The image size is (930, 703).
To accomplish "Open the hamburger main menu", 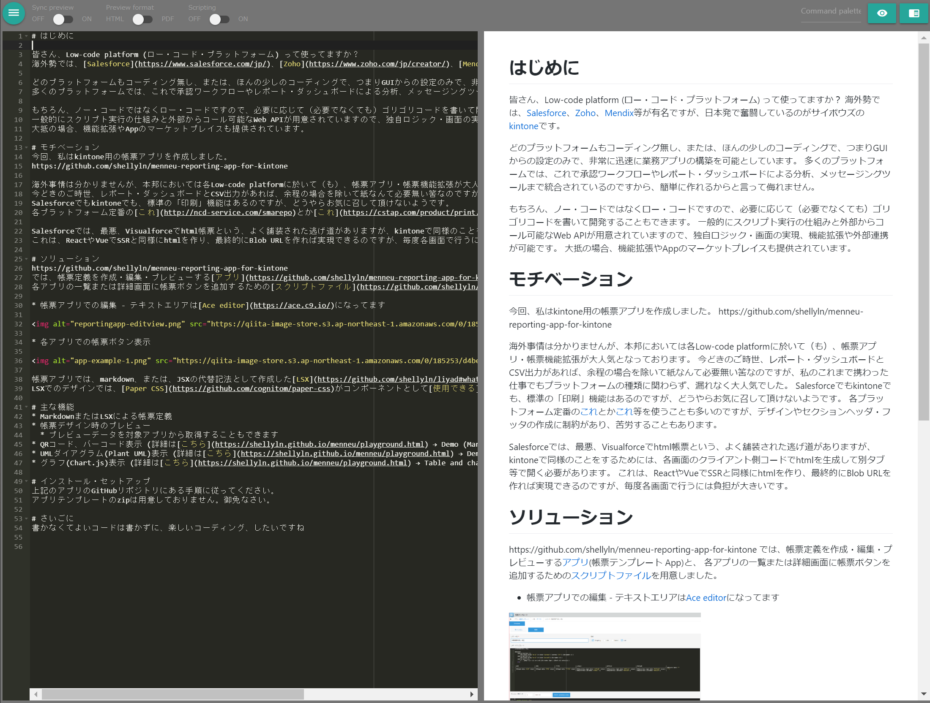I will [x=14, y=13].
